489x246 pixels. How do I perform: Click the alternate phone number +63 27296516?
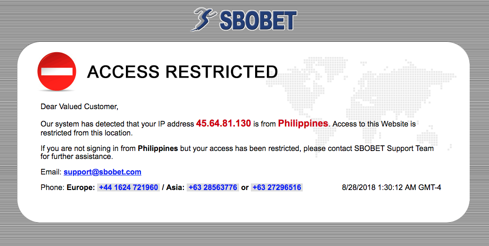(x=277, y=188)
